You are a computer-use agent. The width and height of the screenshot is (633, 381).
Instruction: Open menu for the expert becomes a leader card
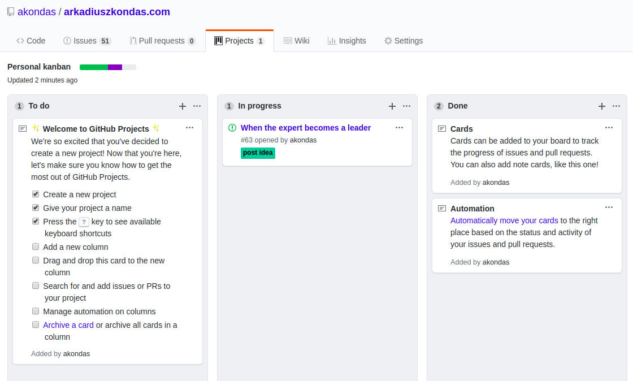pos(399,128)
